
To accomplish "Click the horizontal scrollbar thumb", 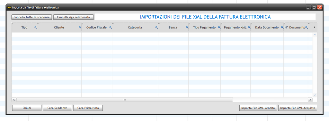I will tap(125, 100).
